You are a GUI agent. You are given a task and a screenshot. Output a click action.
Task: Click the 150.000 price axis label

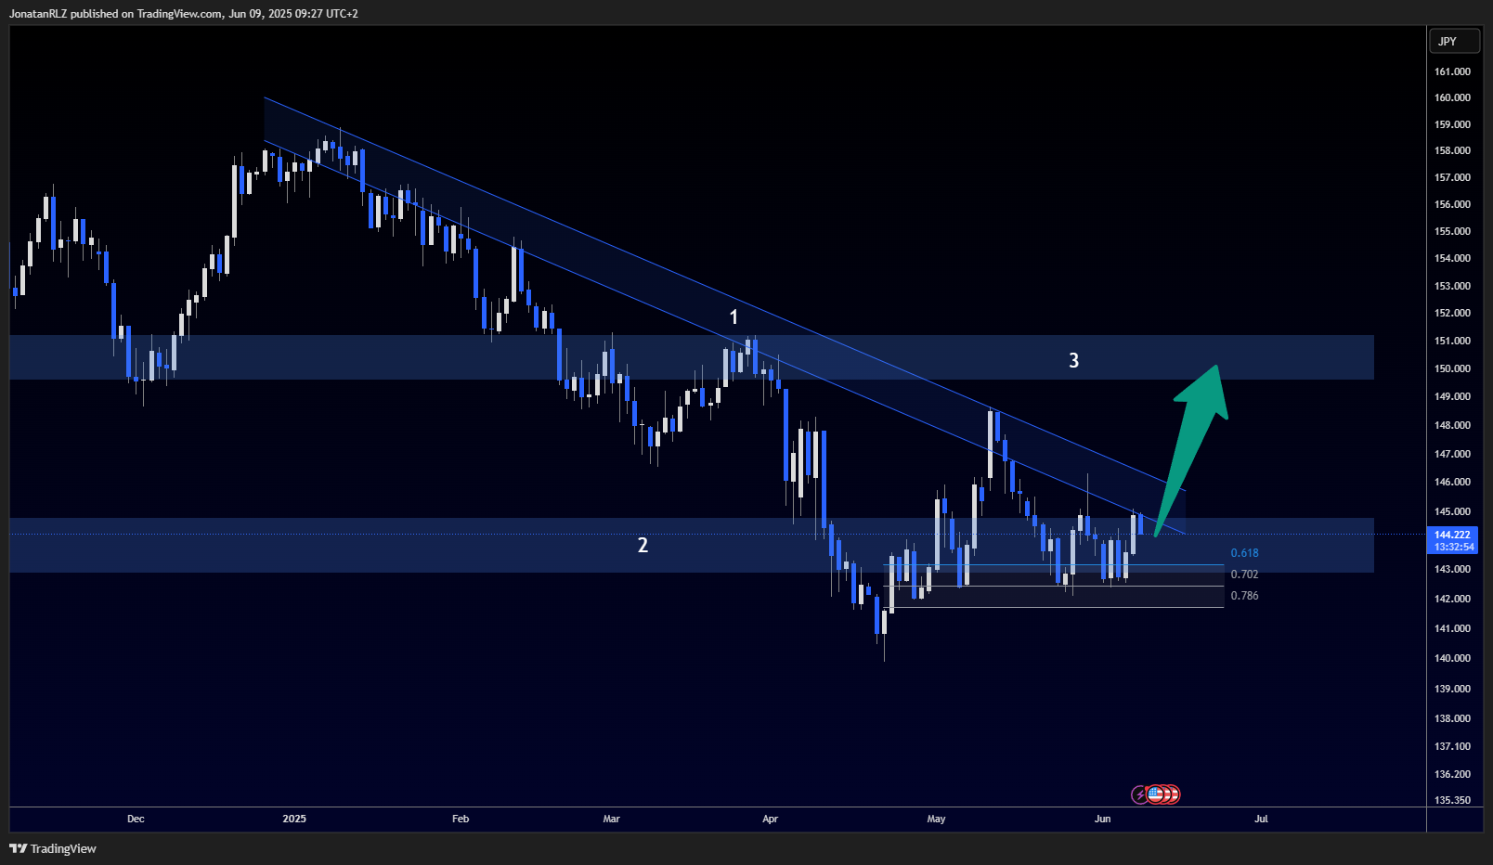point(1452,368)
